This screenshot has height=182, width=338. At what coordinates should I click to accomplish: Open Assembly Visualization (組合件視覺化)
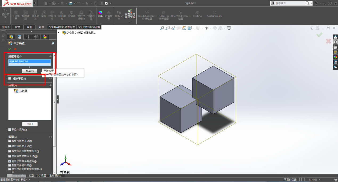81,15
